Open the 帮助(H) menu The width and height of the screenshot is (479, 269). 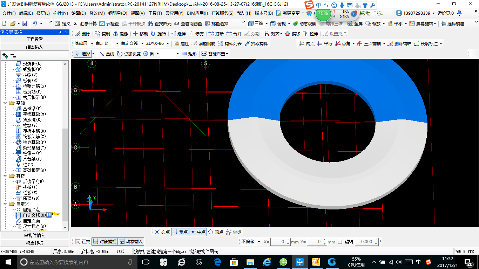click(244, 13)
